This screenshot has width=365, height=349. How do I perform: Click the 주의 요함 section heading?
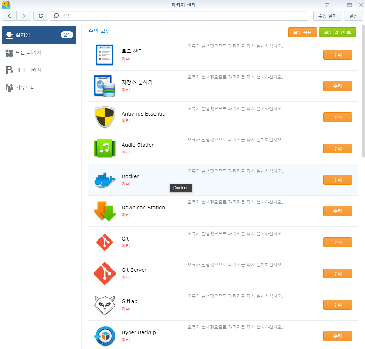99,31
